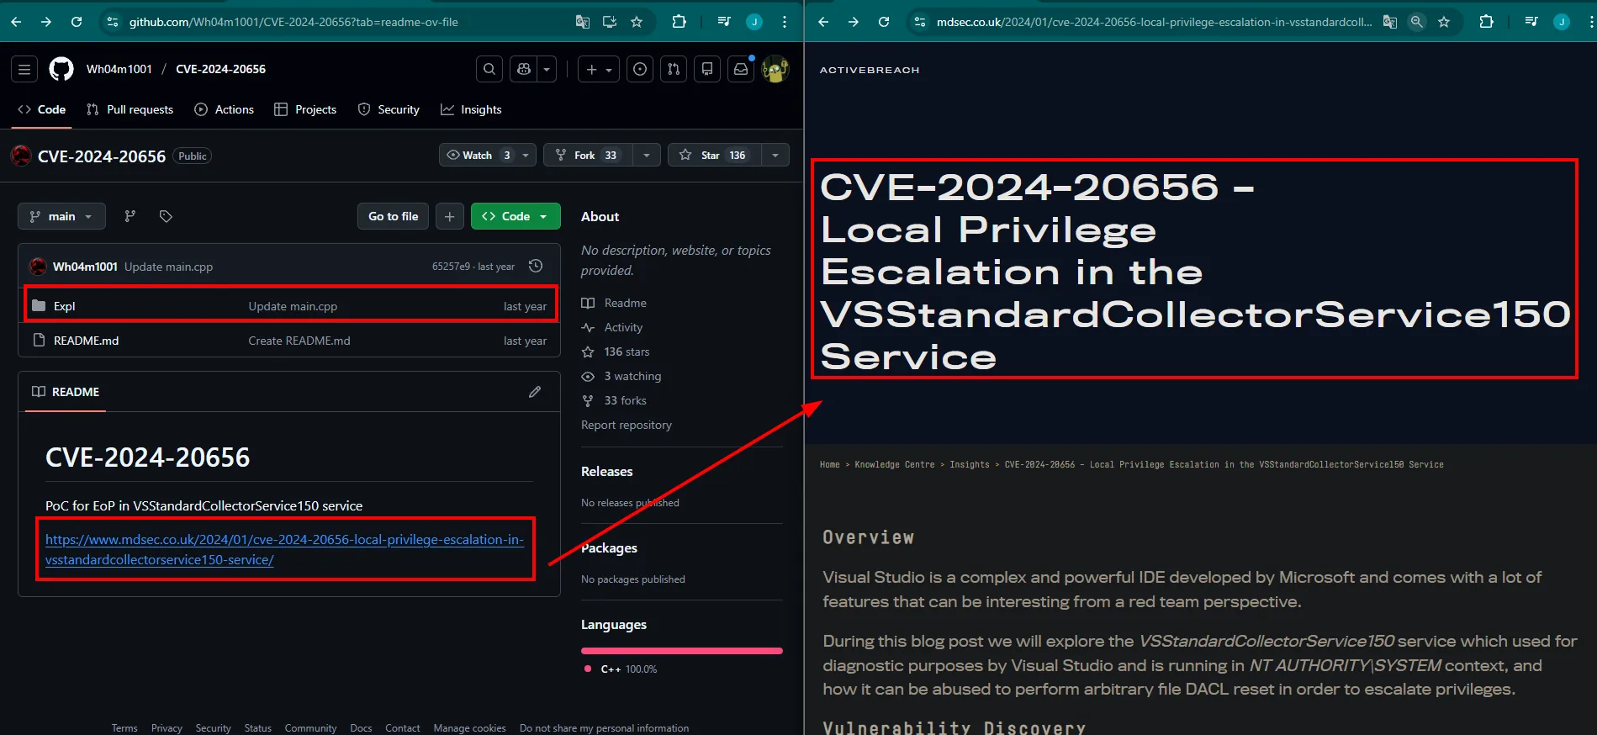Open Releases heading link

coord(606,472)
